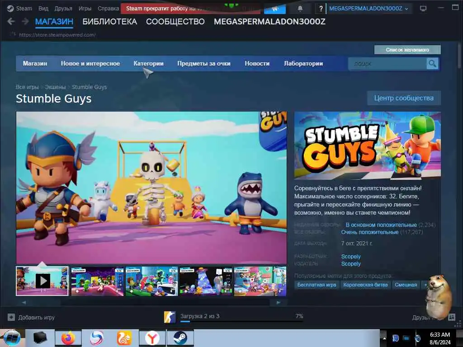
Task: Open Центр сообщества button
Action: coord(404,98)
